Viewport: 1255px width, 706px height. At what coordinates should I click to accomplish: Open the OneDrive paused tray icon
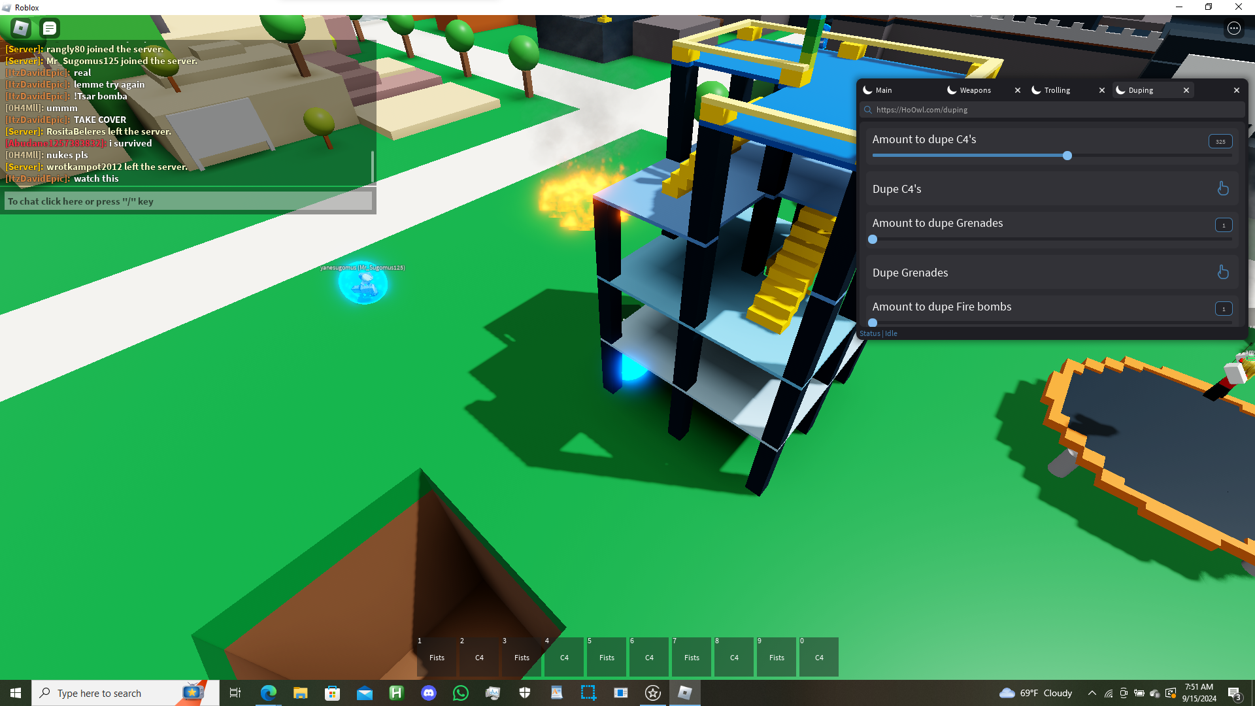tap(1155, 694)
